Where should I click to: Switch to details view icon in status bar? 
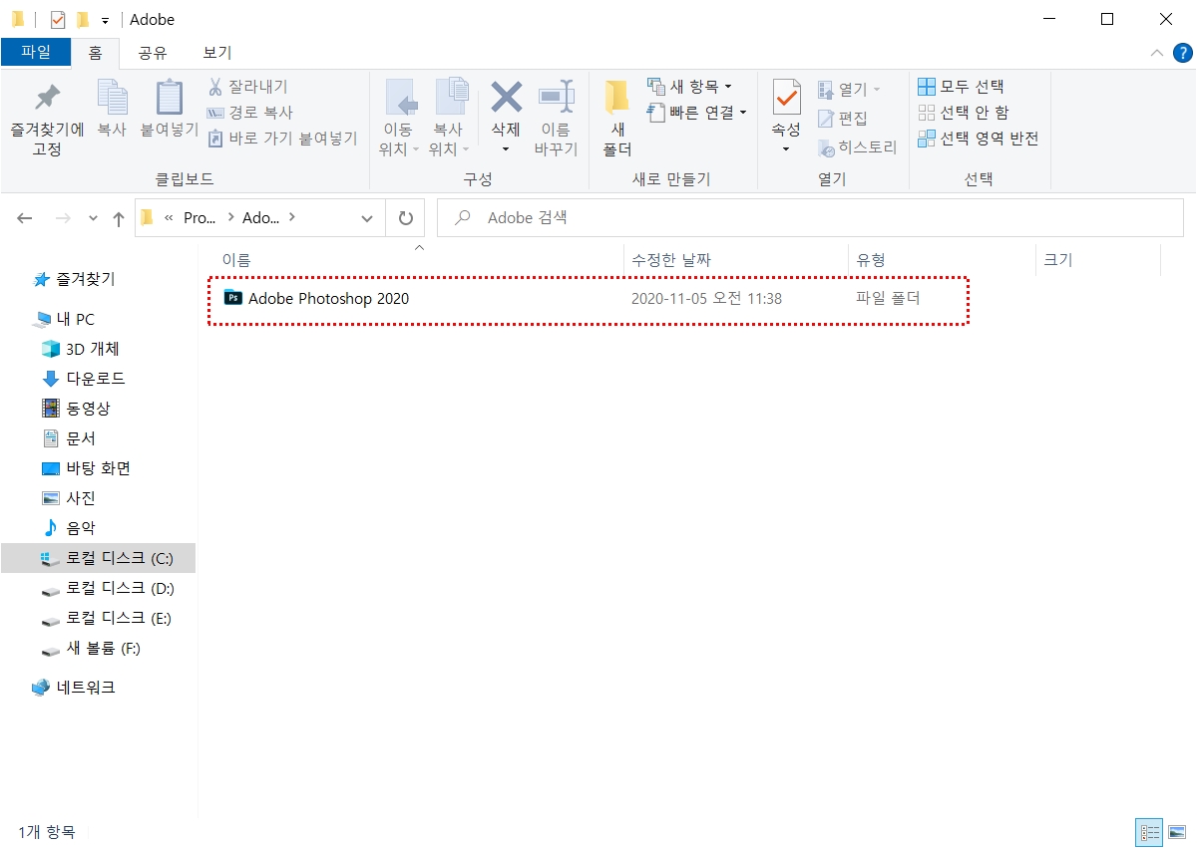click(1150, 832)
